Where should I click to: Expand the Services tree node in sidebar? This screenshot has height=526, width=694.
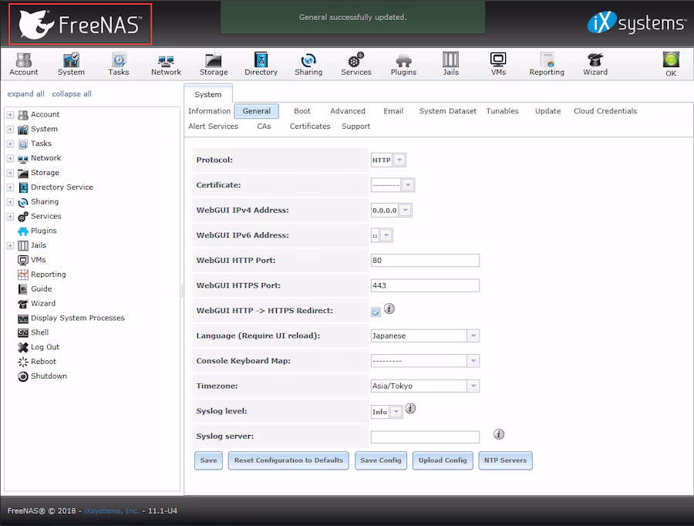pos(10,217)
